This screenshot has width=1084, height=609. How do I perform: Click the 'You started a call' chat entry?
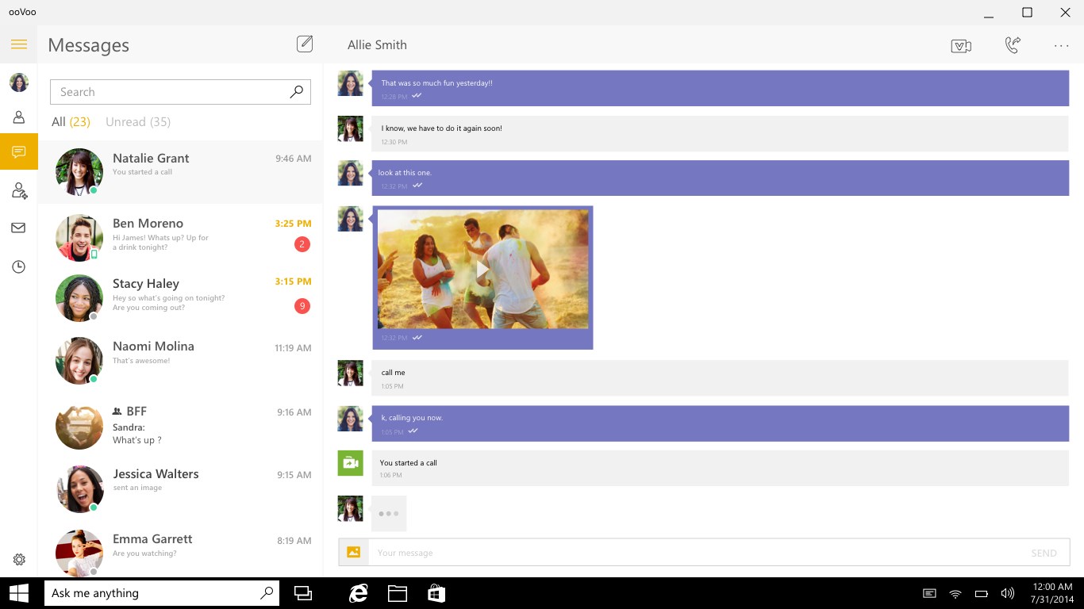(721, 468)
